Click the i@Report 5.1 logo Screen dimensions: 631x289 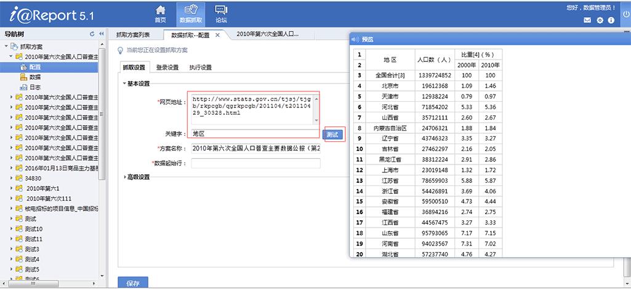51,15
